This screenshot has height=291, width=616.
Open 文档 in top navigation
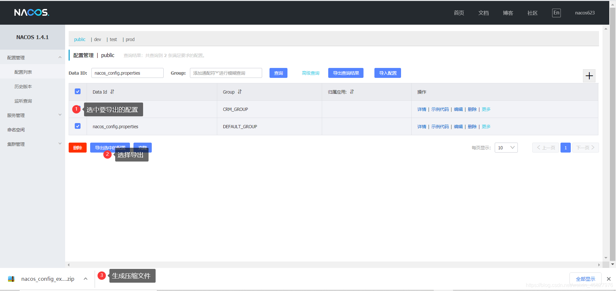pos(483,13)
